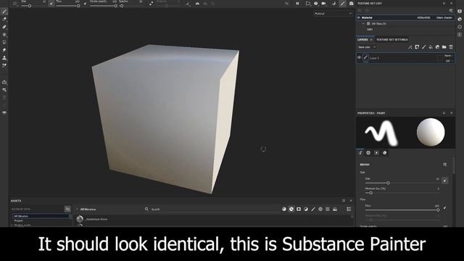Toggle pen pressure for Size in Properties
This screenshot has width=464, height=261.
[x=444, y=181]
